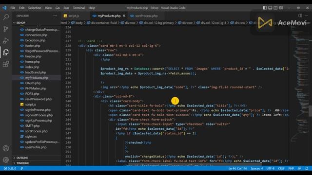Image resolution: width=312 pixels, height=175 pixels.
Task: Click div.col-12.col-lg-4 breadcrumb item
Action: (211, 23)
